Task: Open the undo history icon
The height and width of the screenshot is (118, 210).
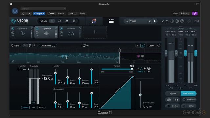Action: point(172,21)
